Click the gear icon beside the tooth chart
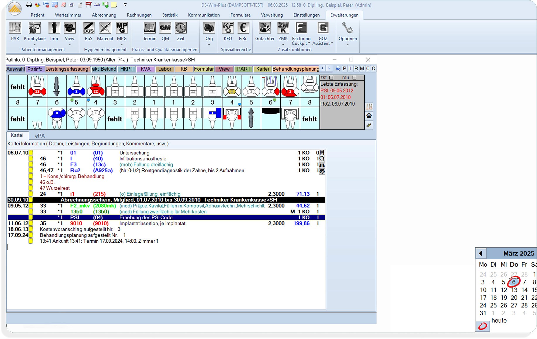This screenshot has height=339, width=537. tap(369, 116)
